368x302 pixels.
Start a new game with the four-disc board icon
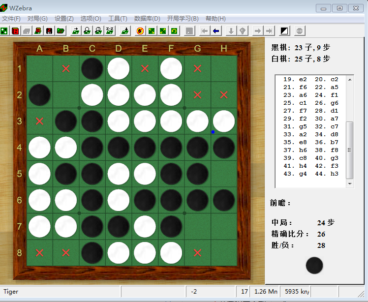tap(4, 30)
